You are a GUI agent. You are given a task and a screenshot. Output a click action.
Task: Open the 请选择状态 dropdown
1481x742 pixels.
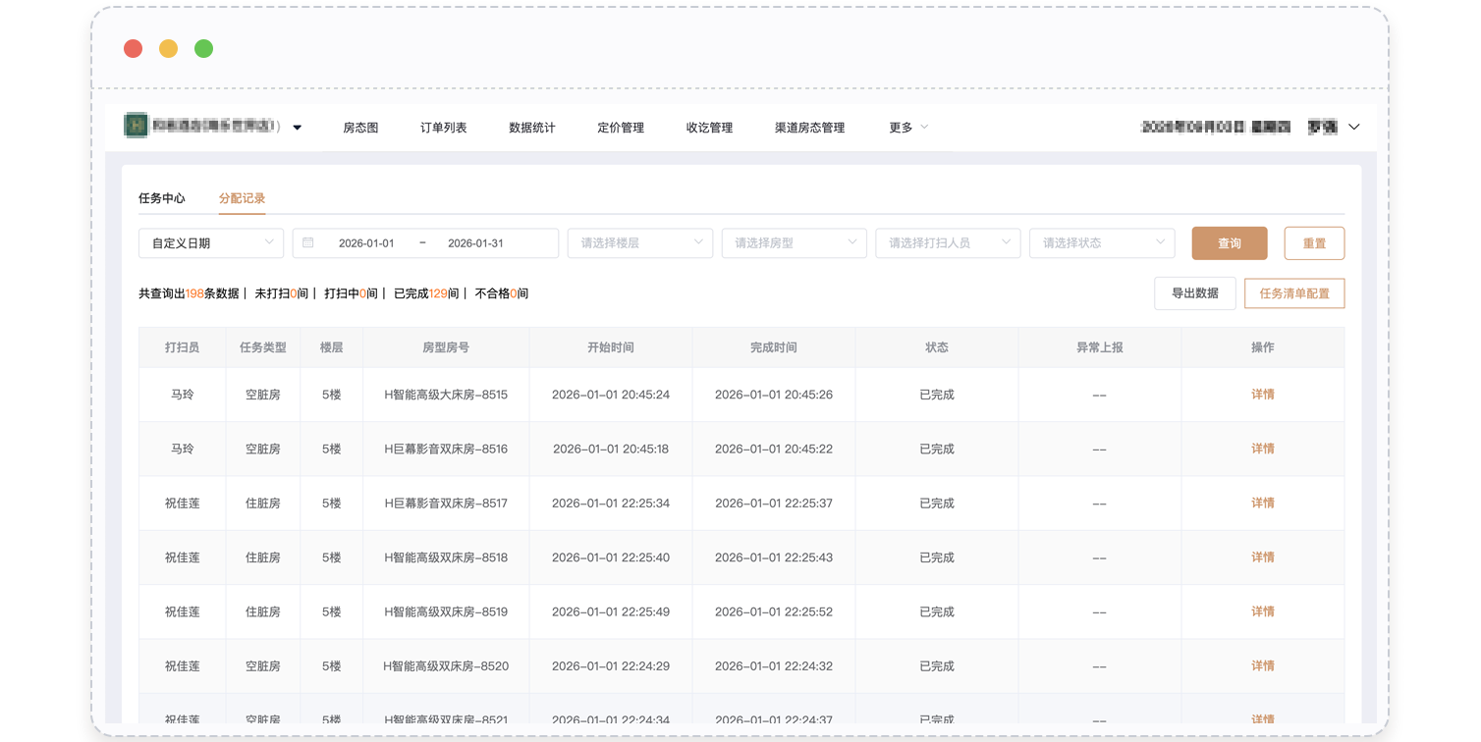coord(1102,243)
